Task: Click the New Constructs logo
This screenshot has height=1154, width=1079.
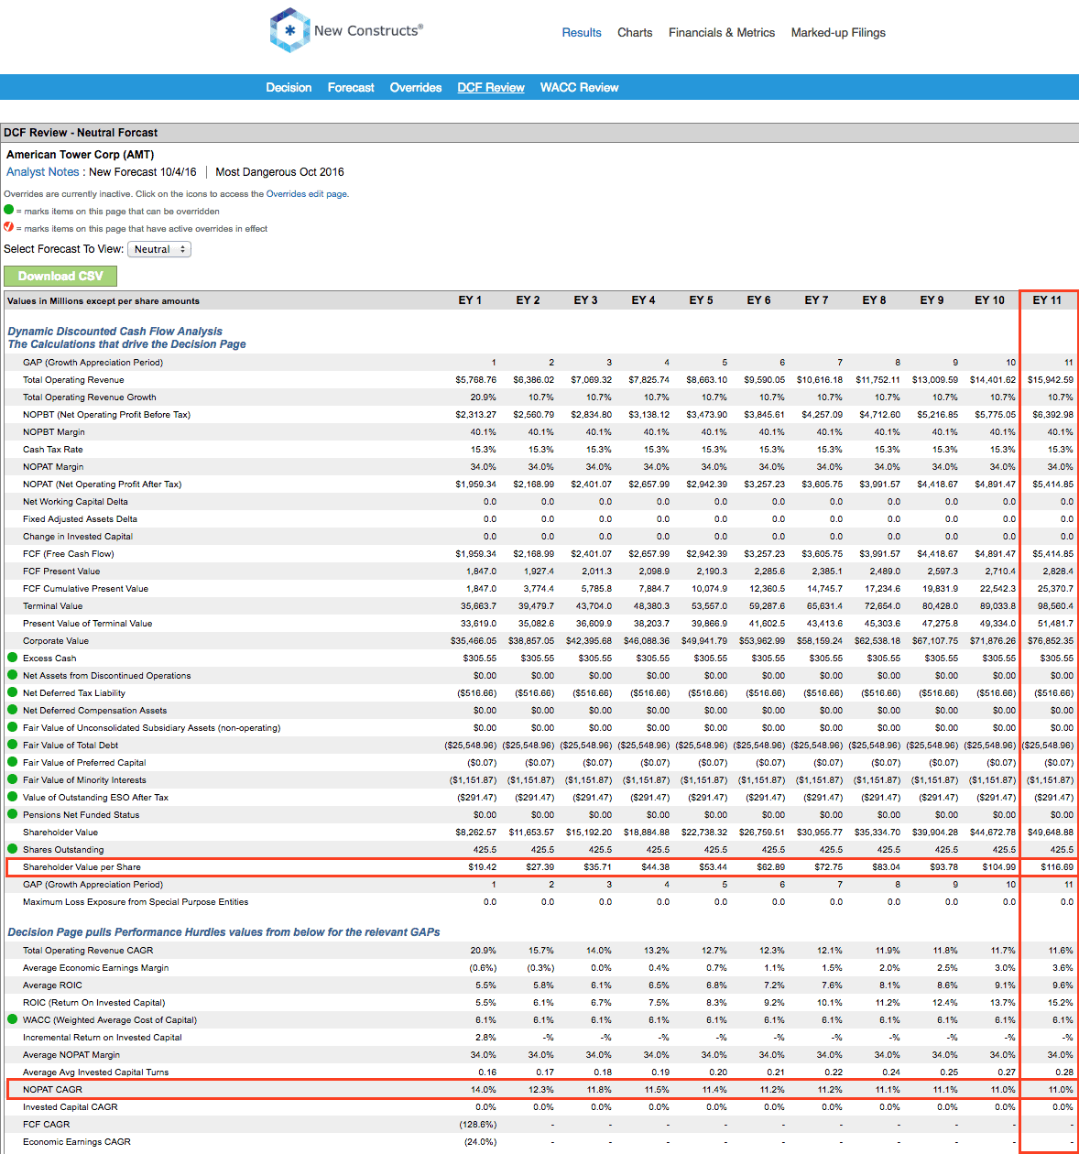Action: click(x=346, y=30)
